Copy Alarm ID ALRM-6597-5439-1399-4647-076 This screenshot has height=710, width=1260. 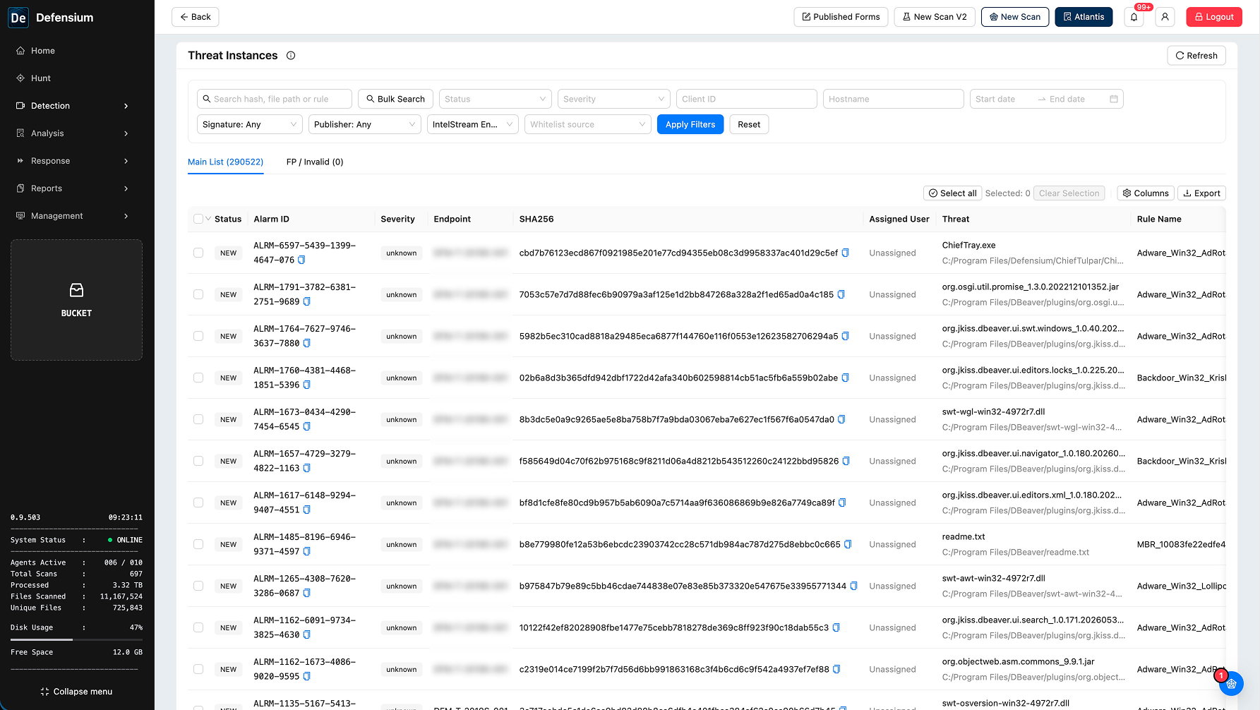[x=301, y=260]
